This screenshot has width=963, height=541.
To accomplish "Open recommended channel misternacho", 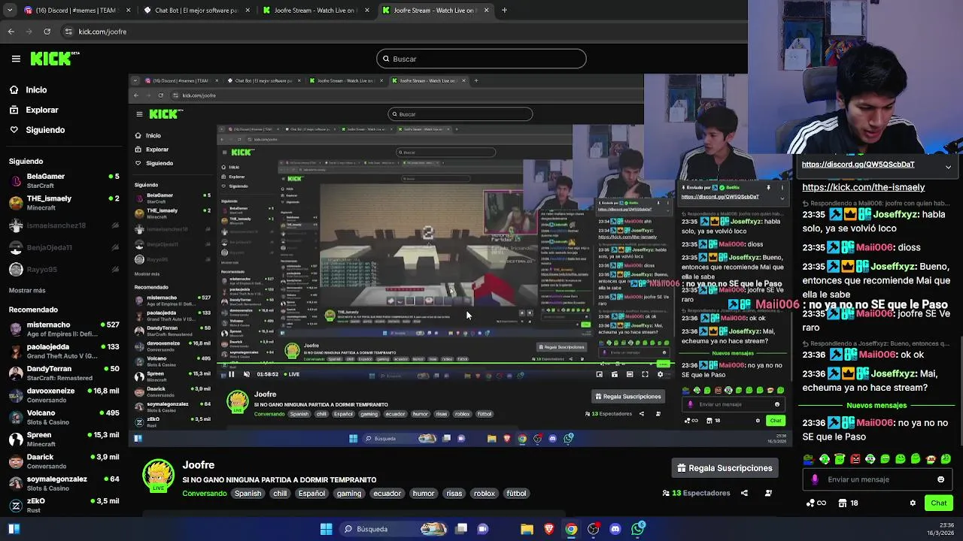I will (64, 329).
